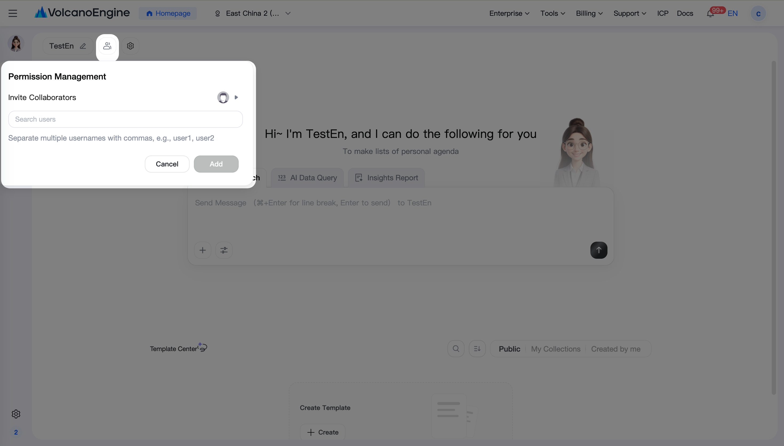Image resolution: width=784 pixels, height=446 pixels.
Task: Focus the Search users field
Action: tap(126, 119)
